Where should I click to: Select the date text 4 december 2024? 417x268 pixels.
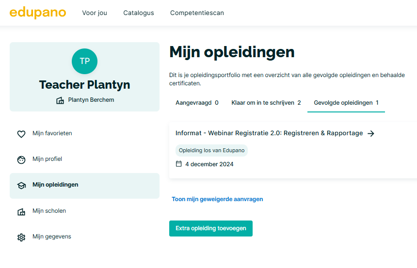(209, 164)
